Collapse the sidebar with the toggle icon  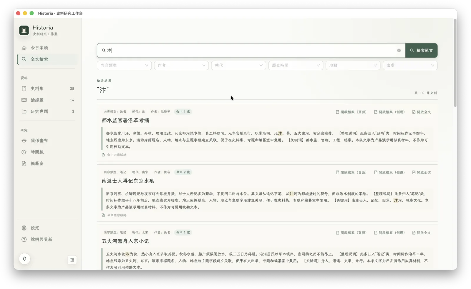(72, 260)
